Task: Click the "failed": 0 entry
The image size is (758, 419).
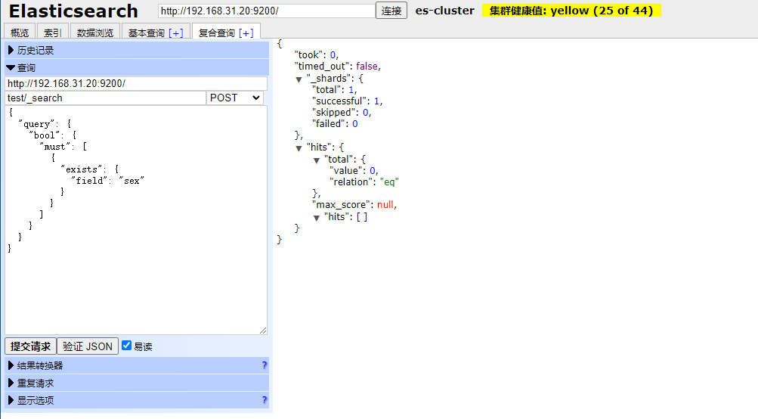Action: click(x=335, y=124)
